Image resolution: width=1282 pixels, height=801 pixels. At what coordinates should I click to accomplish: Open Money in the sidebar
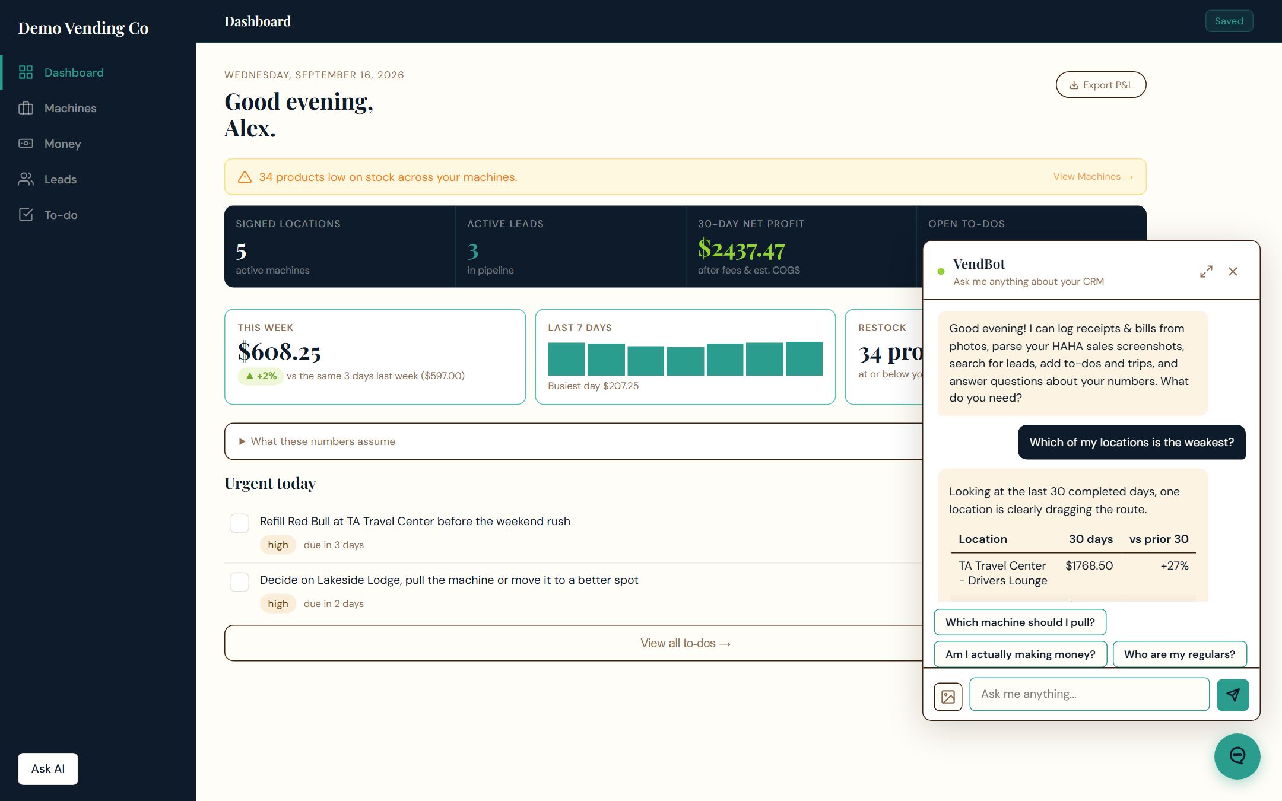click(98, 144)
